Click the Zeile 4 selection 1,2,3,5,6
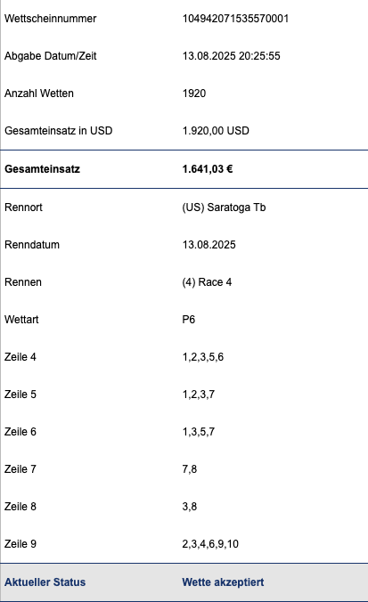 (x=203, y=357)
